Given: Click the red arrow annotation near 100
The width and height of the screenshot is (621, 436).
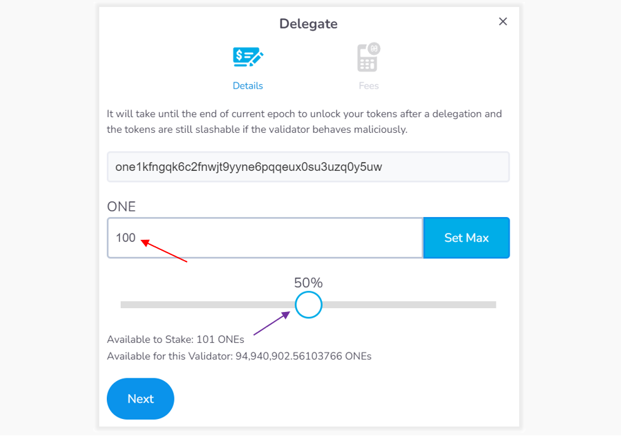Looking at the screenshot, I should pos(164,251).
